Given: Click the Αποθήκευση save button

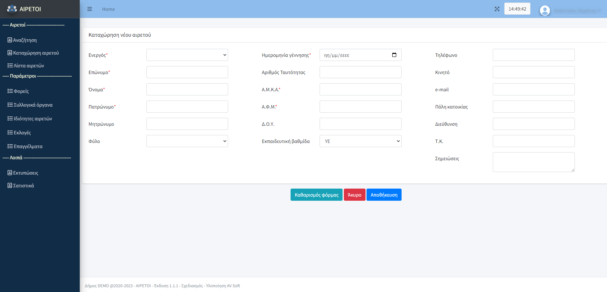Looking at the screenshot, I should [x=384, y=195].
